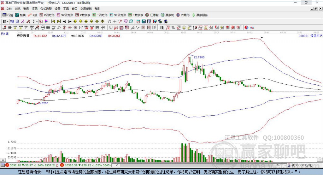Jump to last bar icon
Screen dimensions: 323x175
pyautogui.click(x=59, y=21)
